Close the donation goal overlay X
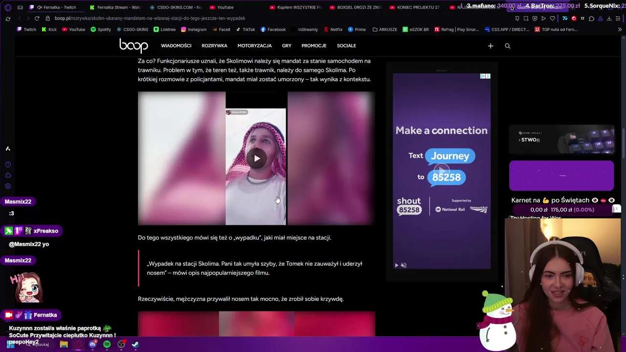 [x=617, y=209]
